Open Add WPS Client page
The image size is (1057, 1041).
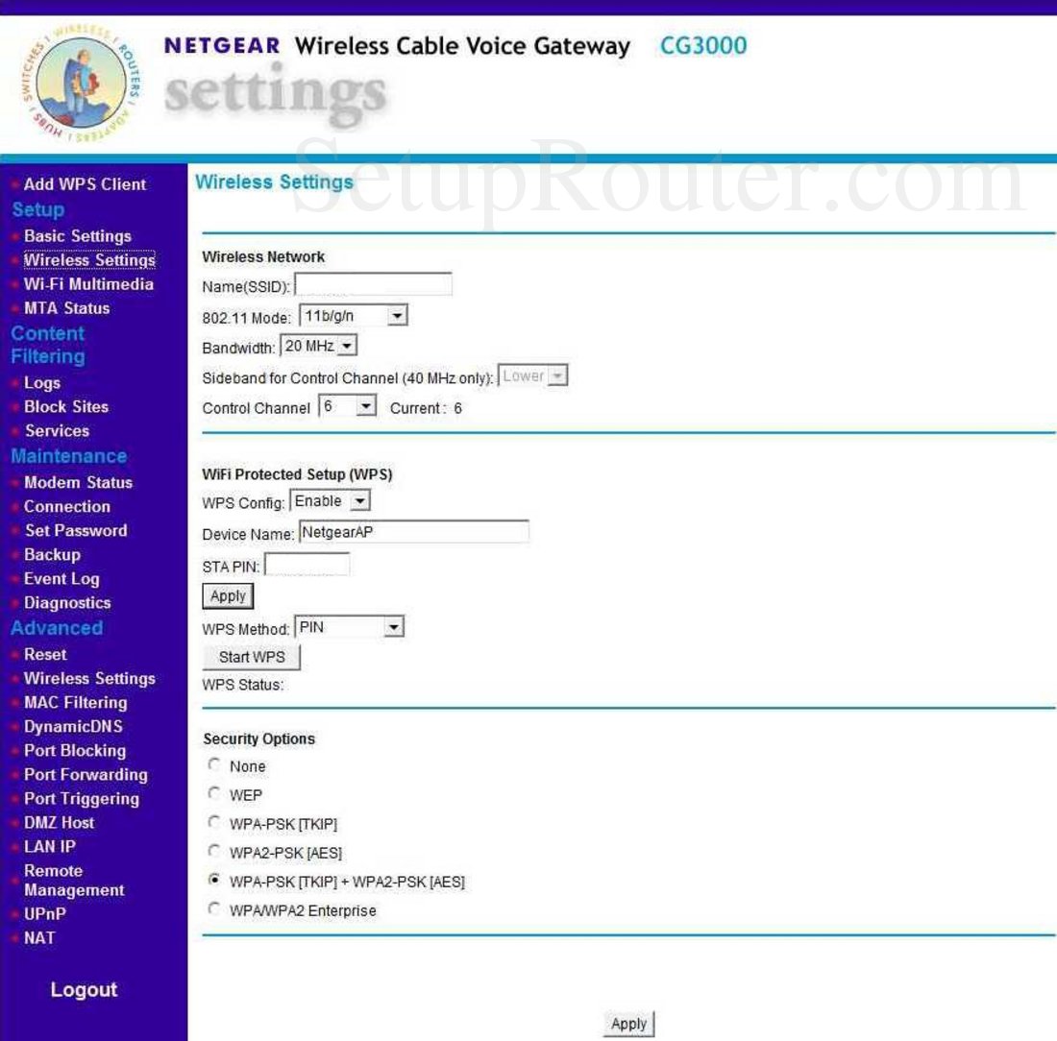(85, 184)
